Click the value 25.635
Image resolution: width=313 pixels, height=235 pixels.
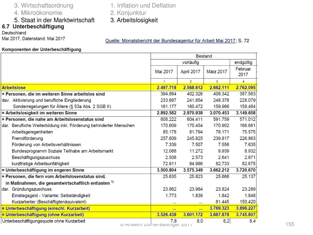point(169,177)
